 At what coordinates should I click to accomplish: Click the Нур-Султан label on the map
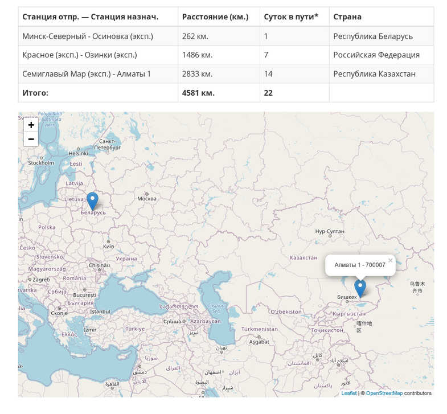click(330, 231)
